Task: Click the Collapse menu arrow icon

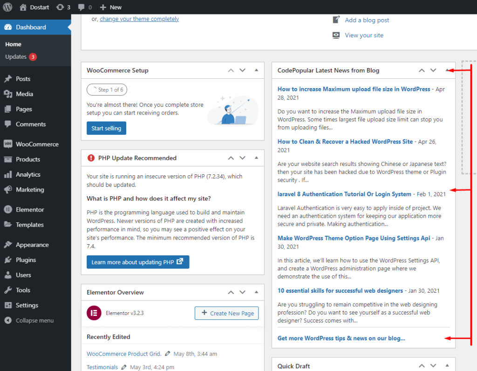Action: pyautogui.click(x=8, y=320)
